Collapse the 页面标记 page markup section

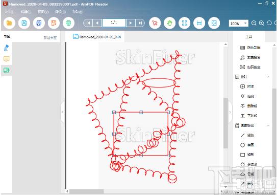click(x=268, y=125)
